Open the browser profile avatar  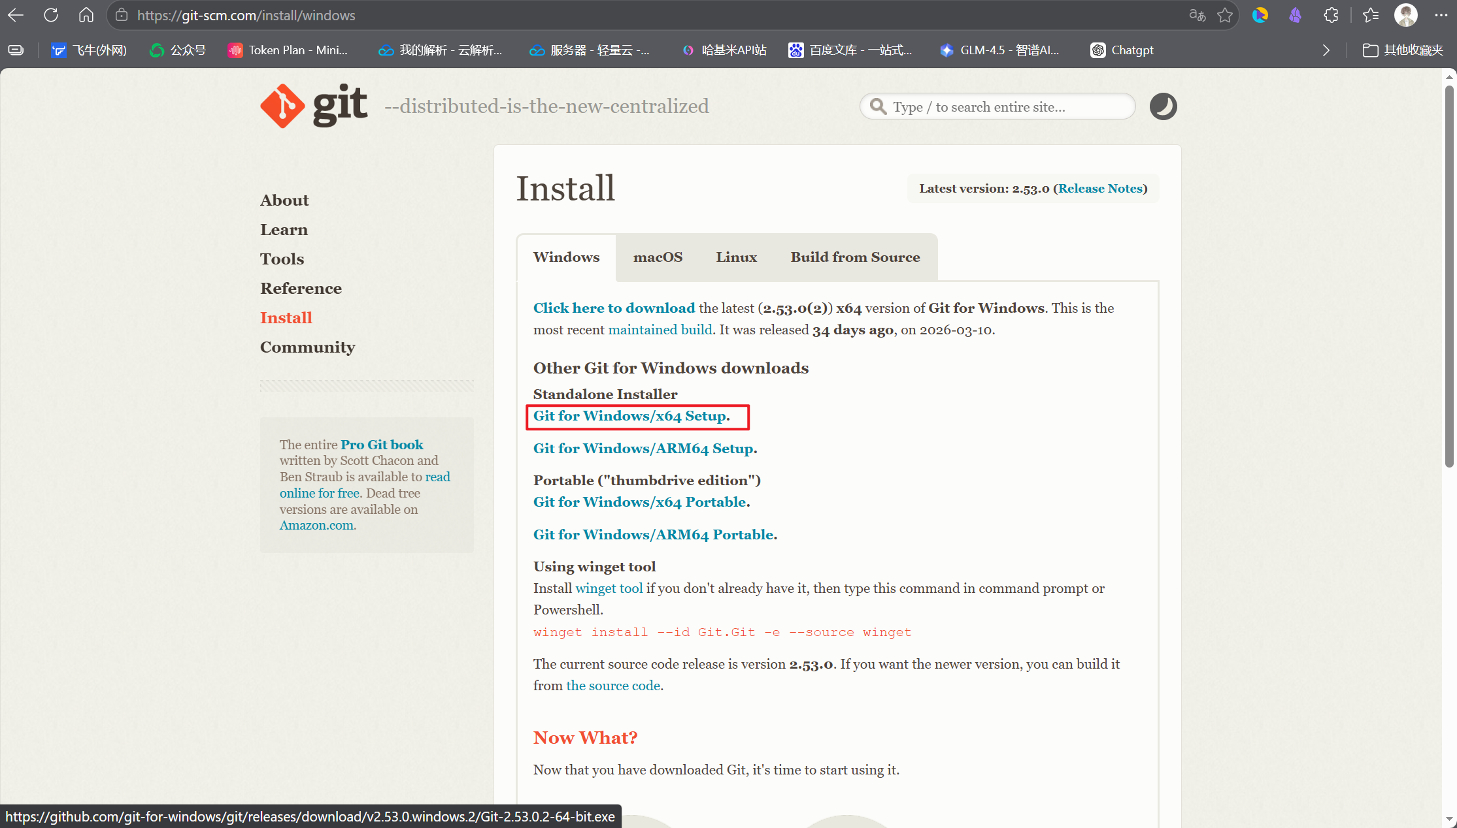[x=1405, y=15]
